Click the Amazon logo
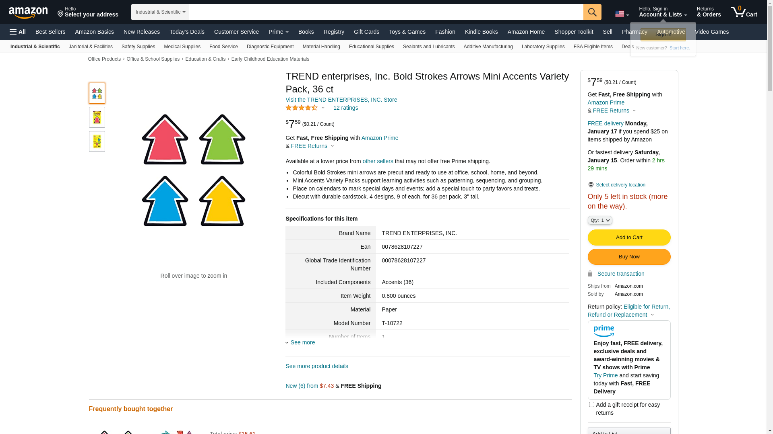 [28, 12]
